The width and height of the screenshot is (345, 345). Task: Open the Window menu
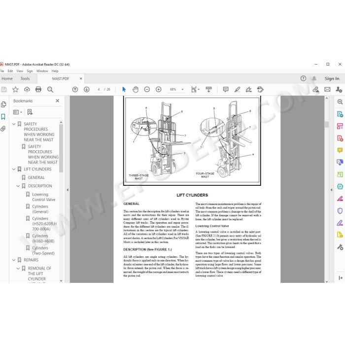[42, 71]
